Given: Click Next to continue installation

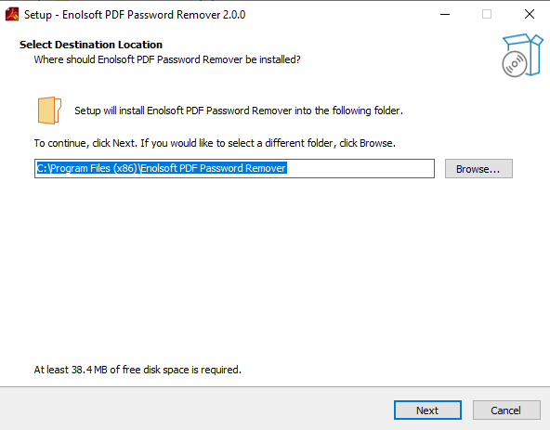Looking at the screenshot, I should click(427, 410).
